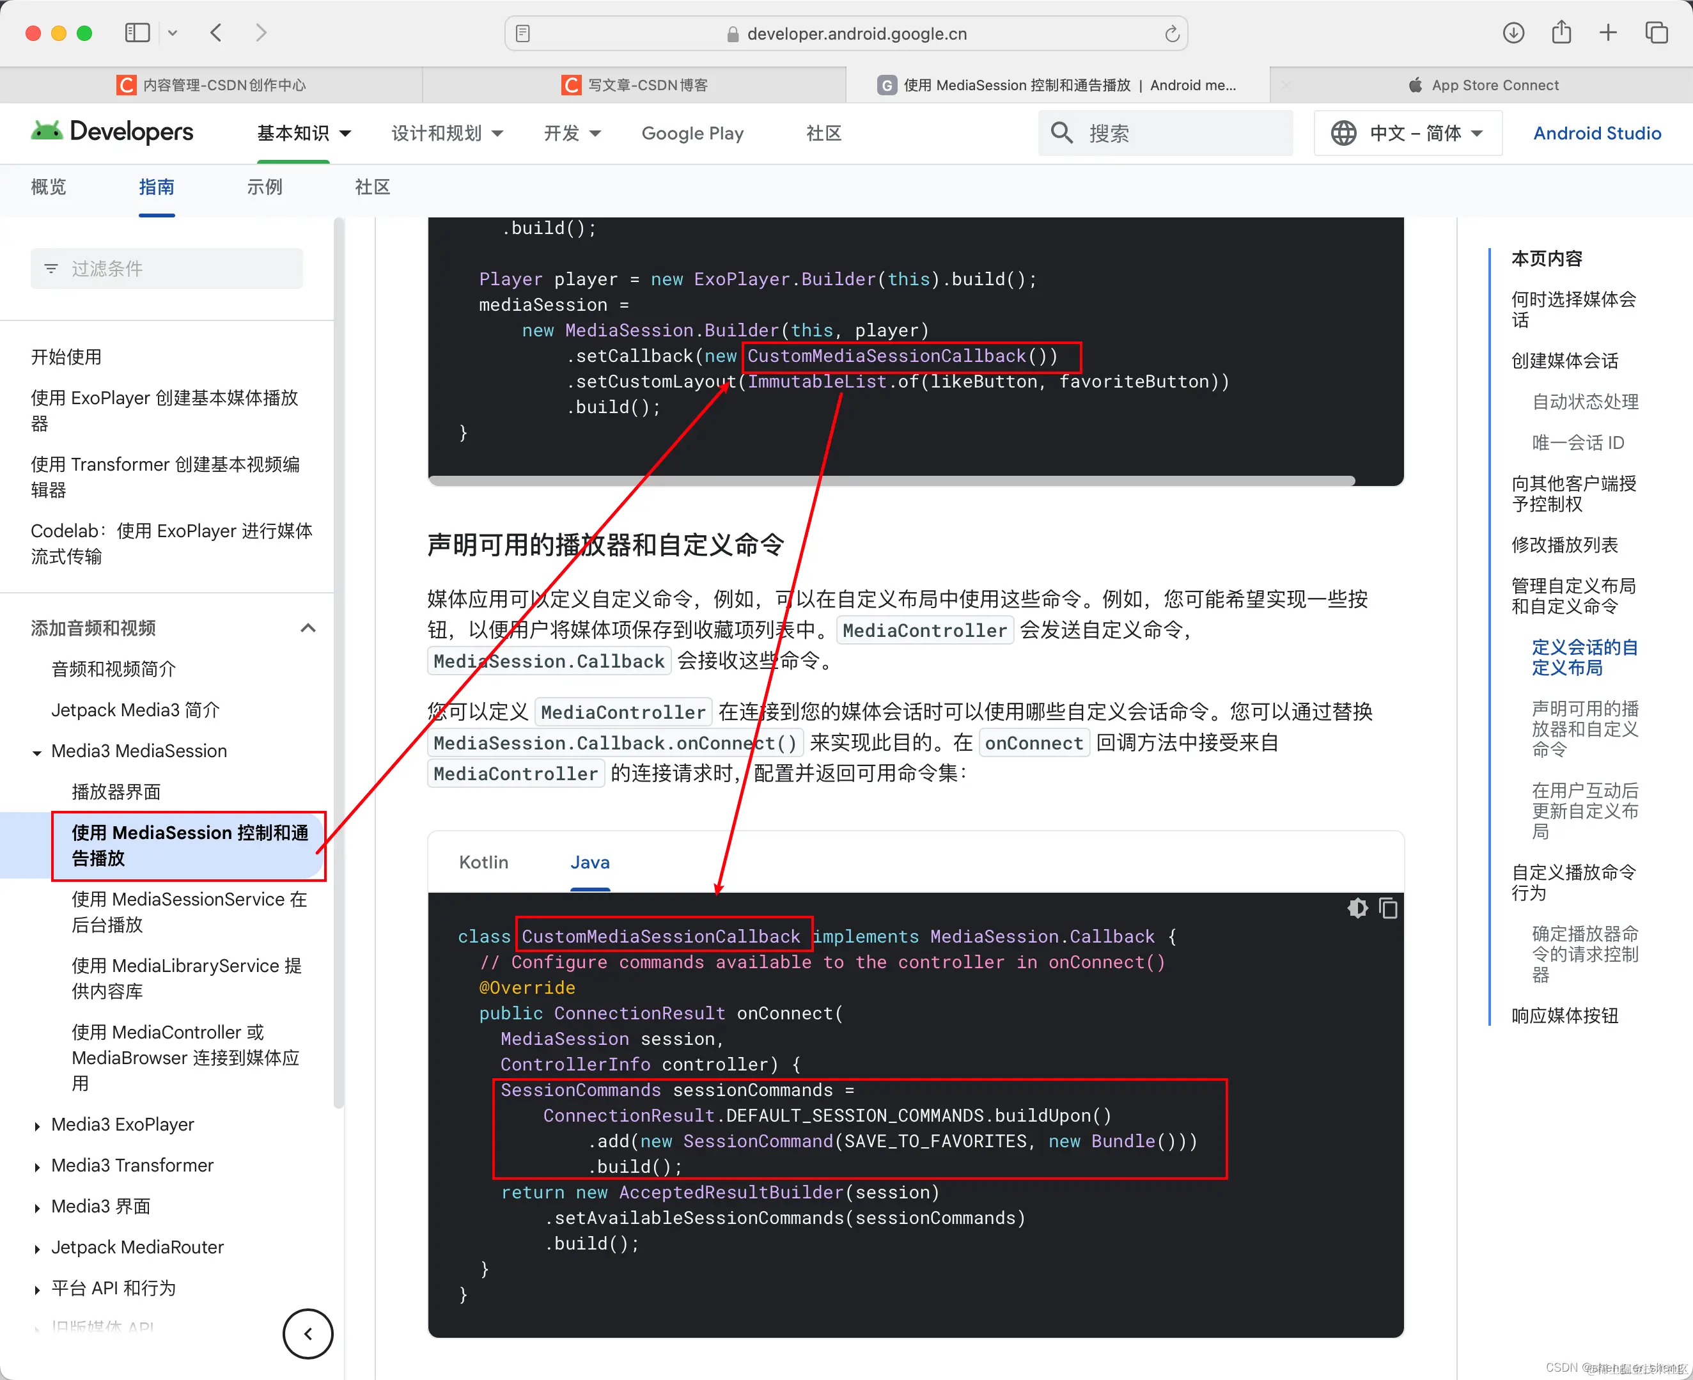Collapse the 添加音频和视频 section
The width and height of the screenshot is (1693, 1380).
click(308, 628)
